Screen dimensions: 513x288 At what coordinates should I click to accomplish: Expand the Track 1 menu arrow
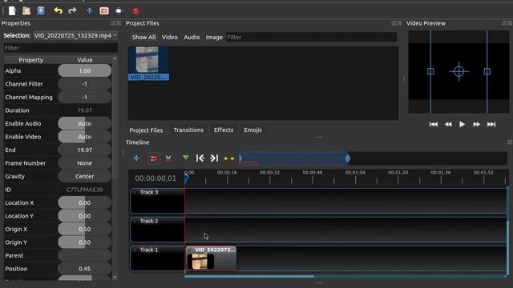coord(135,250)
